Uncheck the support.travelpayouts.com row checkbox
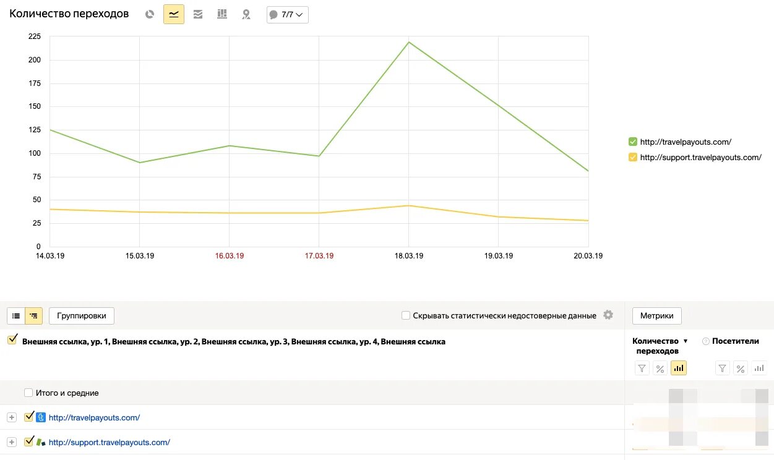Image resolution: width=774 pixels, height=460 pixels. click(x=28, y=441)
